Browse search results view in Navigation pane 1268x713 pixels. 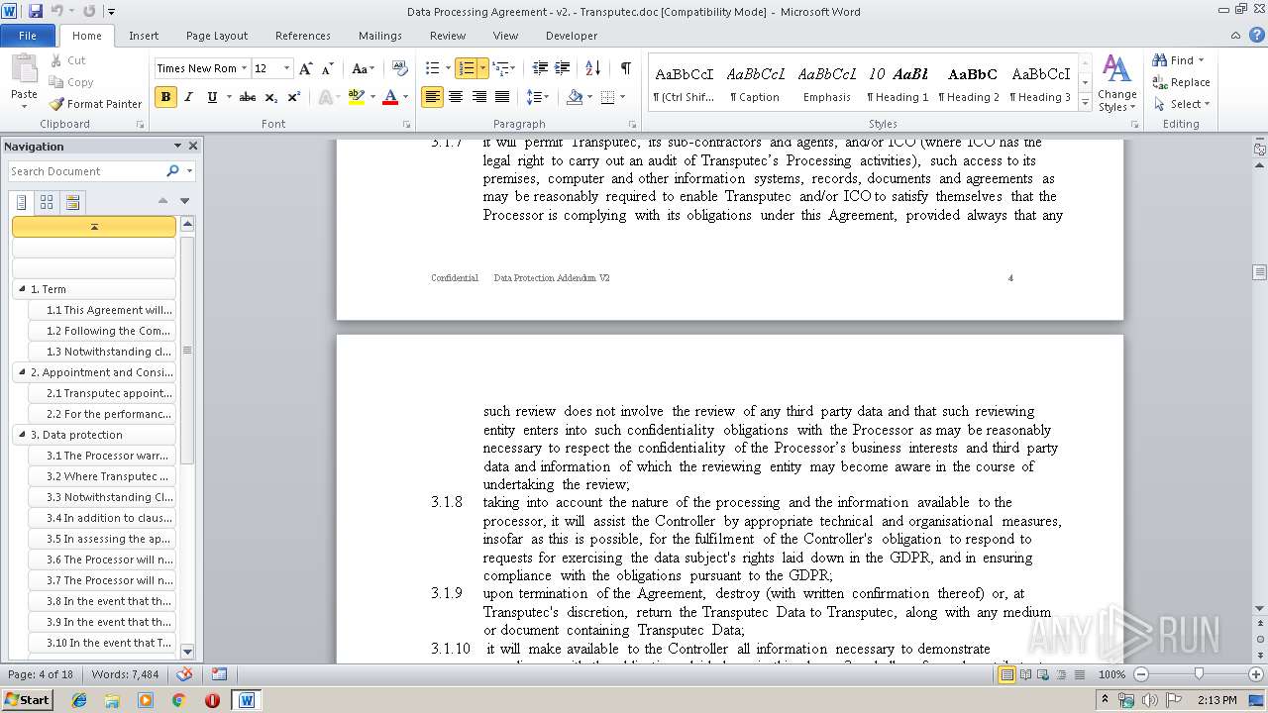[71, 202]
